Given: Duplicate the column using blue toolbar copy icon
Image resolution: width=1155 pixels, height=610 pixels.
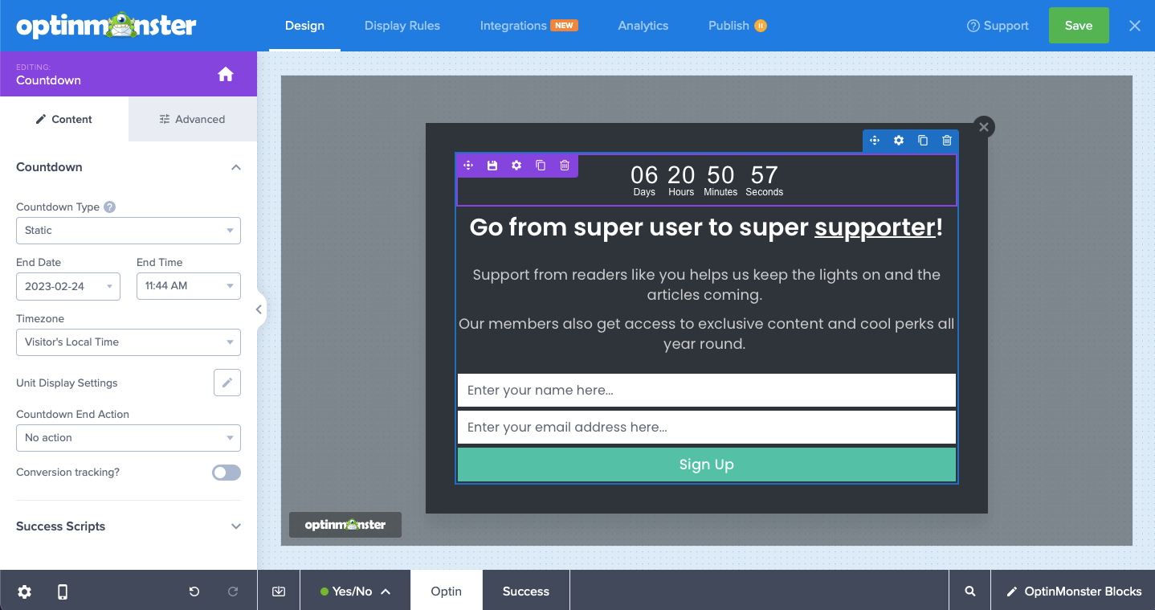Looking at the screenshot, I should pyautogui.click(x=923, y=141).
